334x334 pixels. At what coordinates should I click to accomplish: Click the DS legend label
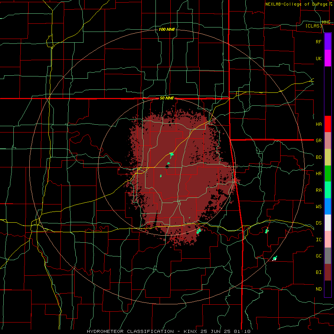(319, 223)
